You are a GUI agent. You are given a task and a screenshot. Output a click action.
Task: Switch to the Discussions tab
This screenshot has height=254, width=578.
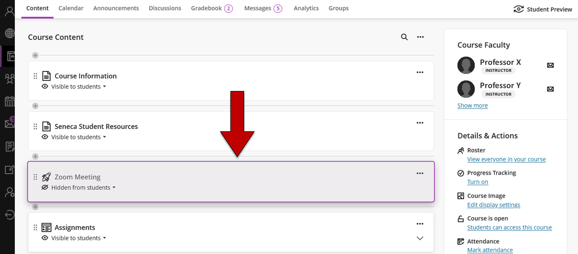click(165, 8)
